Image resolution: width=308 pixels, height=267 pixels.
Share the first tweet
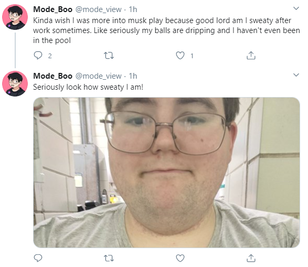click(251, 56)
